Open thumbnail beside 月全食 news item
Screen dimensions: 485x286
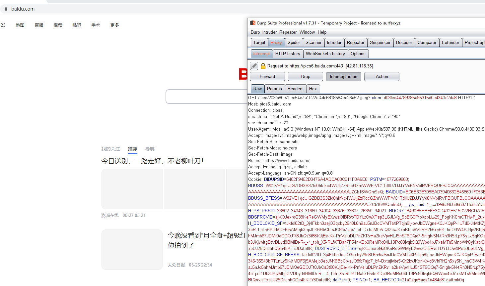132,250
